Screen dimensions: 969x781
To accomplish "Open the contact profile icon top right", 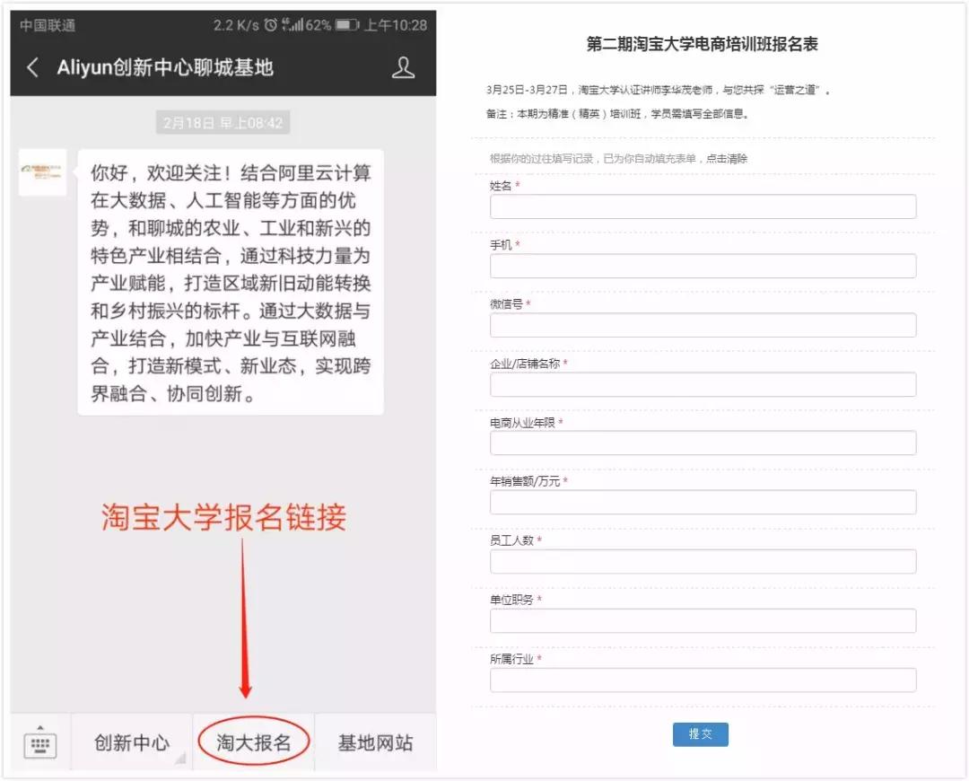I will [403, 66].
